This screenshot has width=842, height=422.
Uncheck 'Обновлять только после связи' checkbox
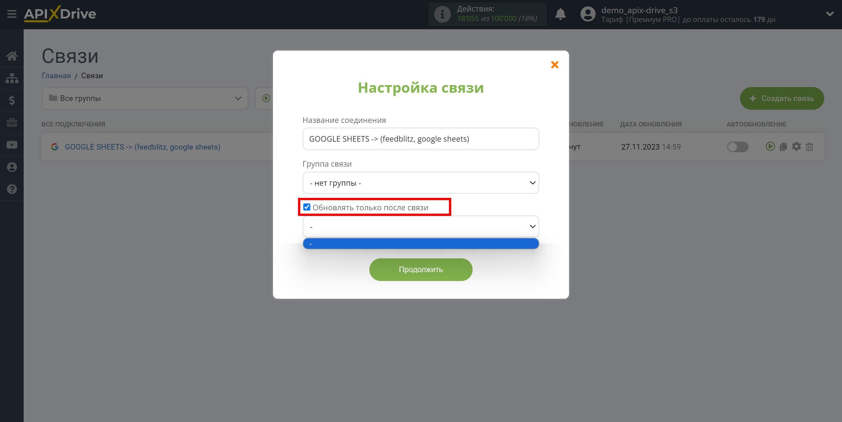pyautogui.click(x=307, y=207)
